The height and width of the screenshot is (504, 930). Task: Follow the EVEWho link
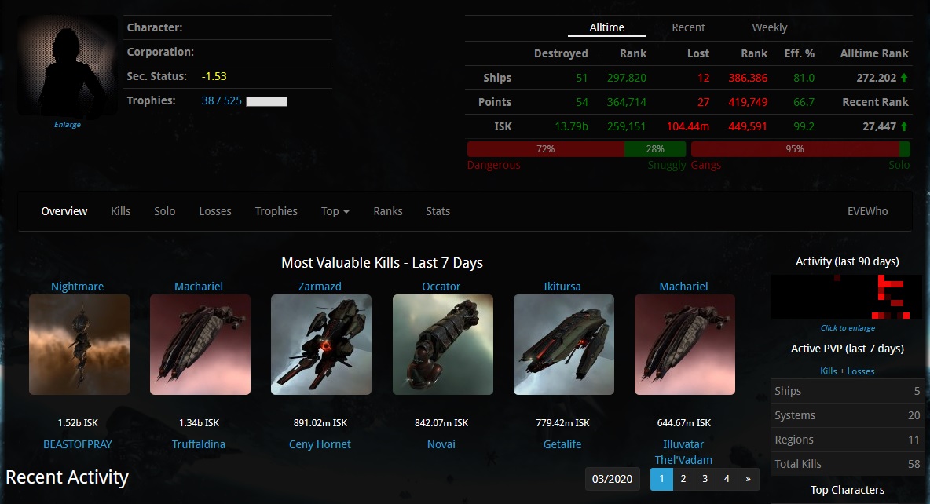click(868, 211)
